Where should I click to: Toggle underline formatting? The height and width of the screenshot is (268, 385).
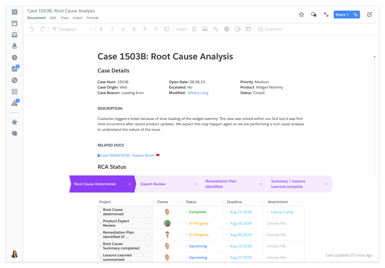123,29
